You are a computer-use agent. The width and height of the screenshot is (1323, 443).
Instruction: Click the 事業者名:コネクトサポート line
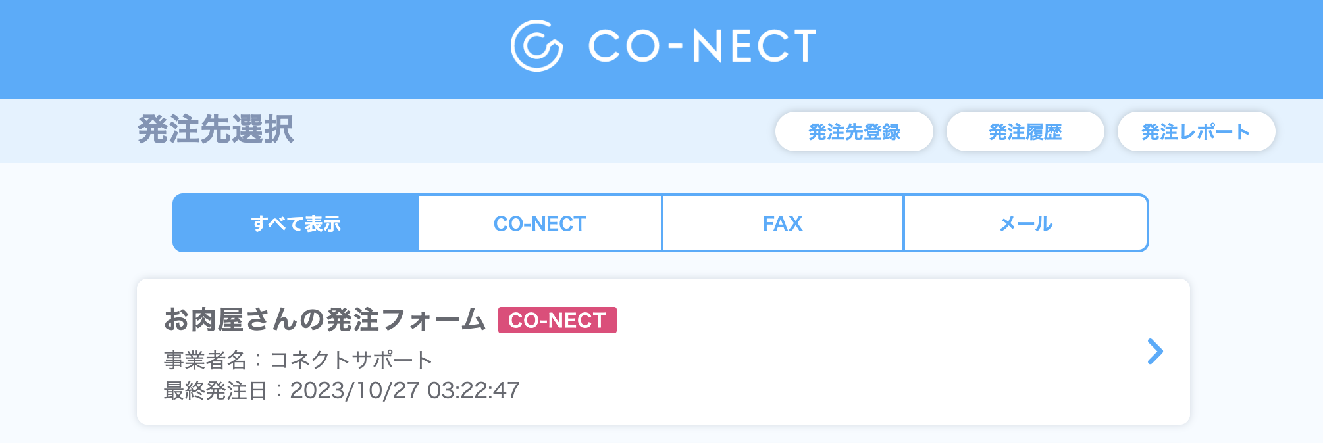tap(298, 360)
